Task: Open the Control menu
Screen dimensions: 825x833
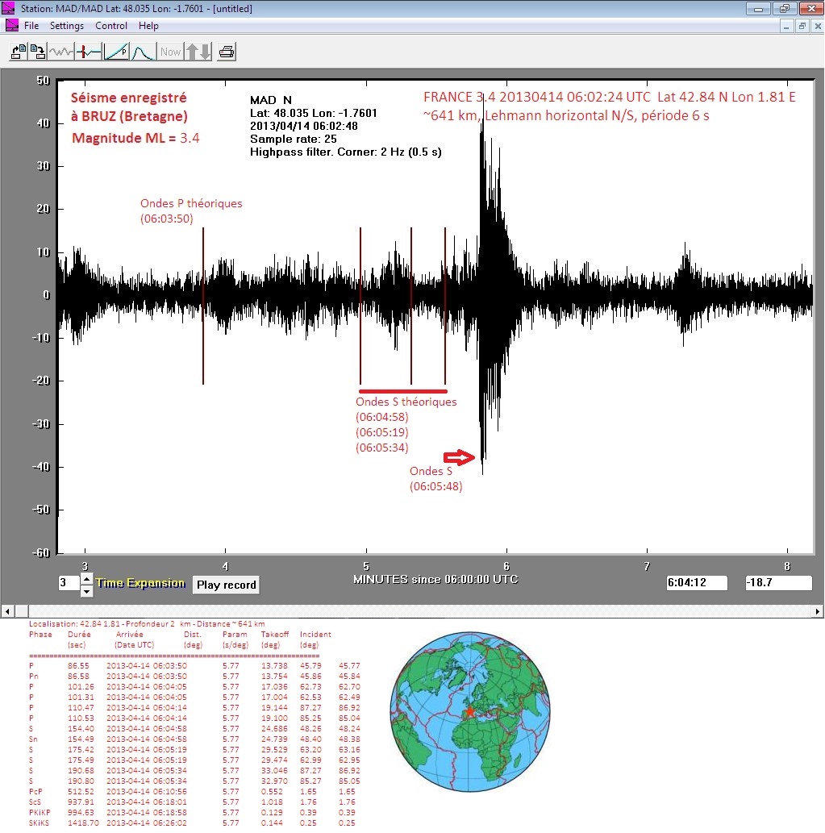Action: point(111,26)
